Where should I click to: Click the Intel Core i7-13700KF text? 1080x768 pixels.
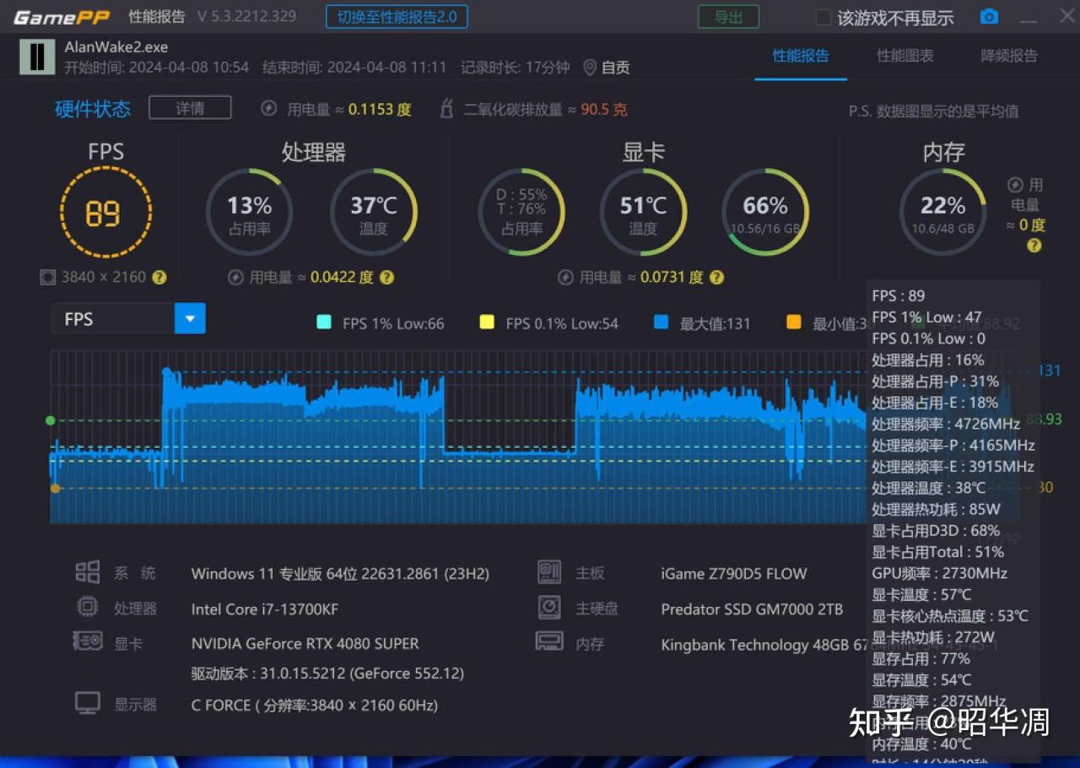265,608
